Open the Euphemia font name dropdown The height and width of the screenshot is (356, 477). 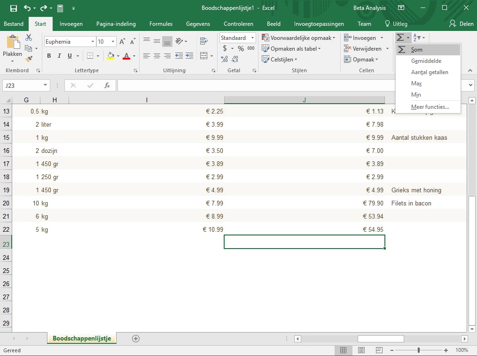[93, 42]
